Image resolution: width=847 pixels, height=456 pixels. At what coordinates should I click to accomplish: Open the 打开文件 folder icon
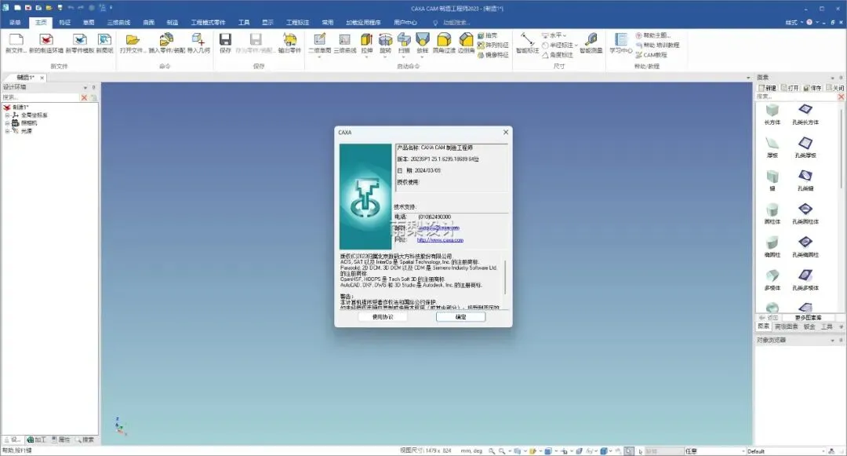point(133,40)
